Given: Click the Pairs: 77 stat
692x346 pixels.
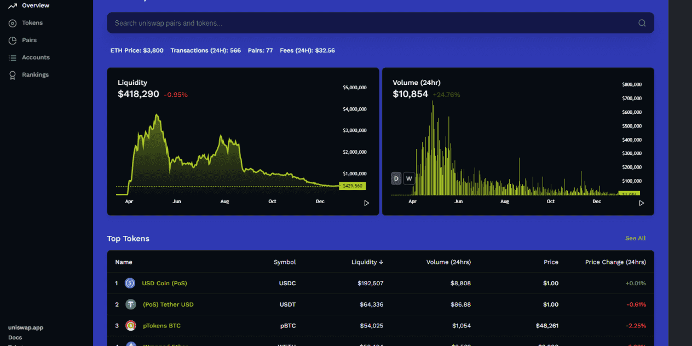Looking at the screenshot, I should point(260,50).
